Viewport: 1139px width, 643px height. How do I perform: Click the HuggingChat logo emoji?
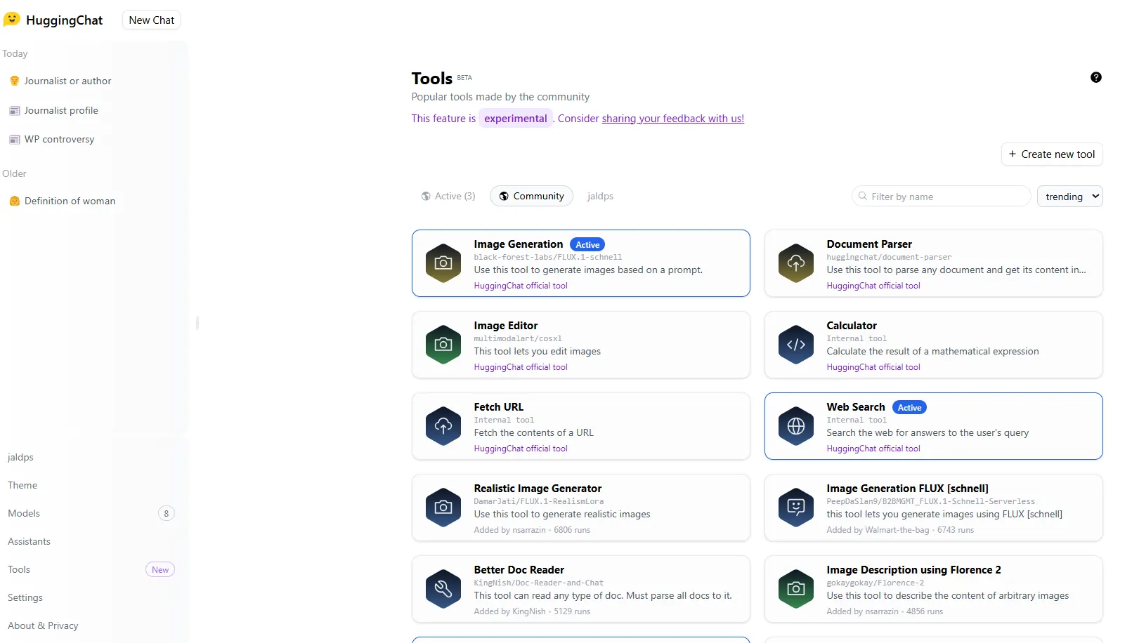pos(12,20)
